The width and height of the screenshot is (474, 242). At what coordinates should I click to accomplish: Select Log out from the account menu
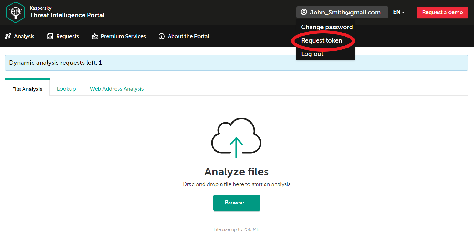tap(312, 54)
